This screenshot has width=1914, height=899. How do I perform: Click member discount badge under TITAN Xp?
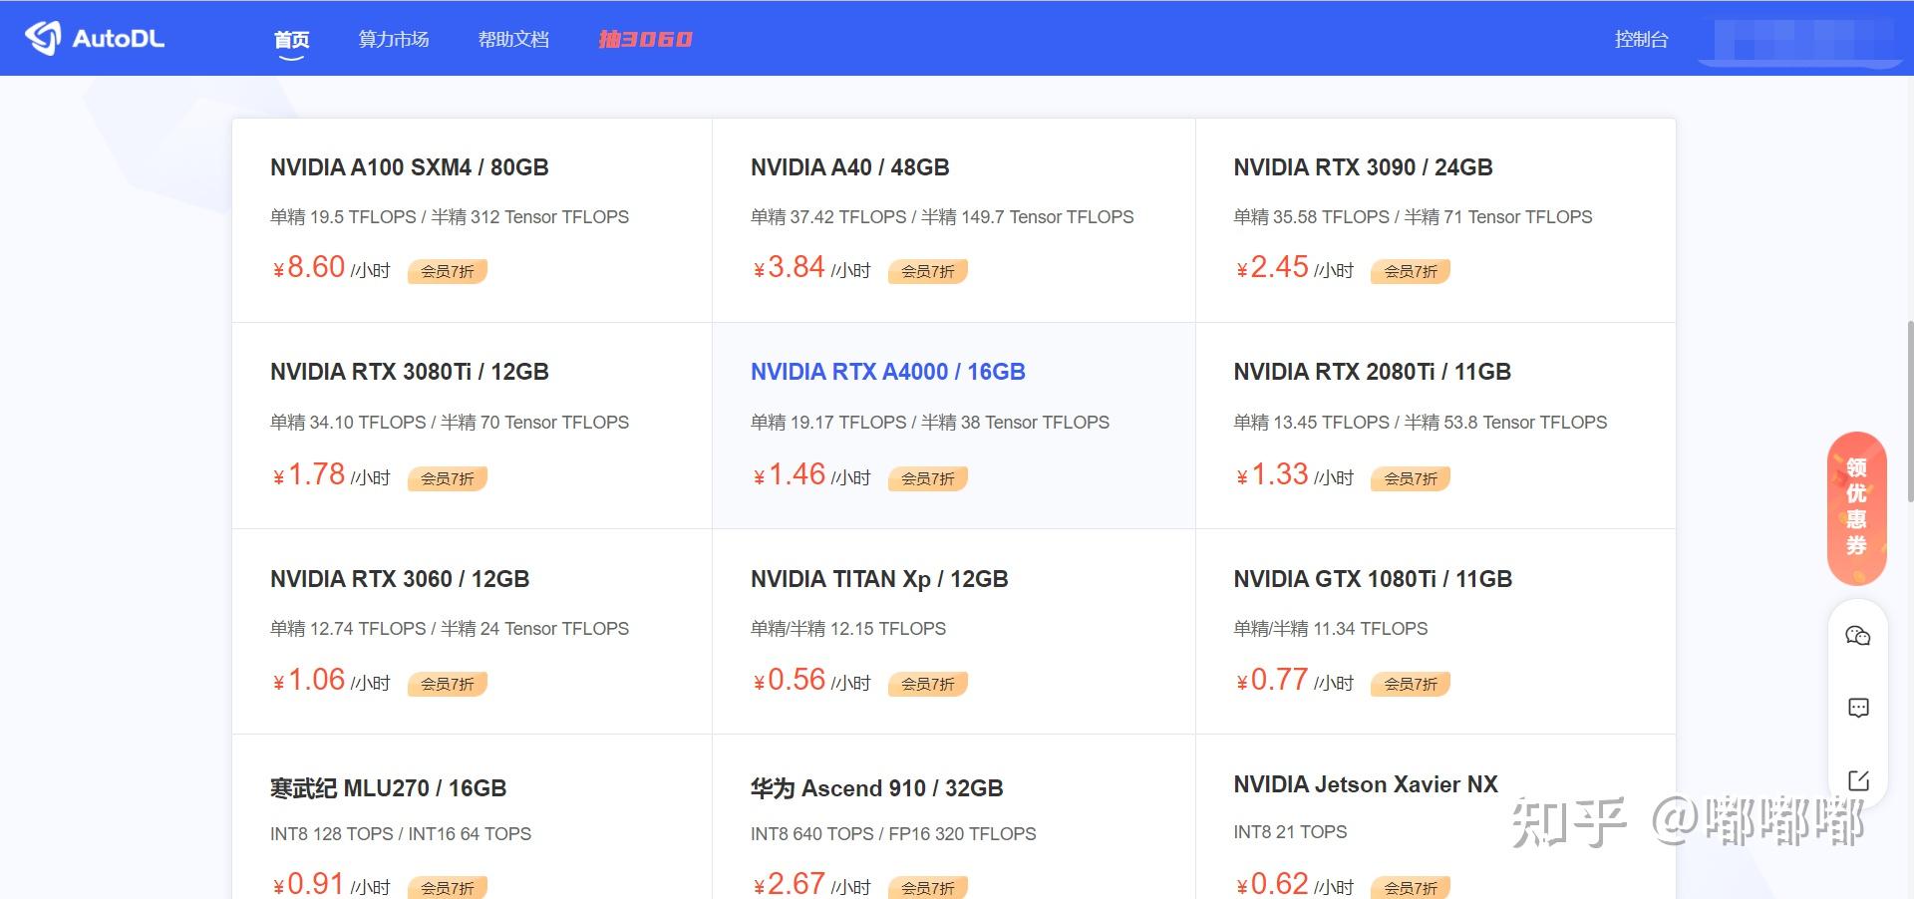927,684
